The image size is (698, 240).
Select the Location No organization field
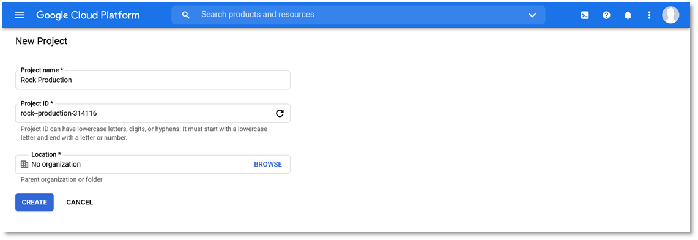tap(153, 164)
